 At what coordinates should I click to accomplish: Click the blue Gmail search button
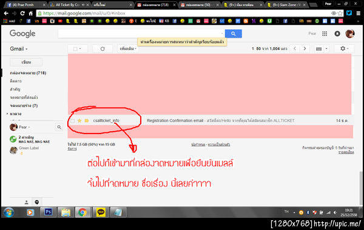click(234, 34)
